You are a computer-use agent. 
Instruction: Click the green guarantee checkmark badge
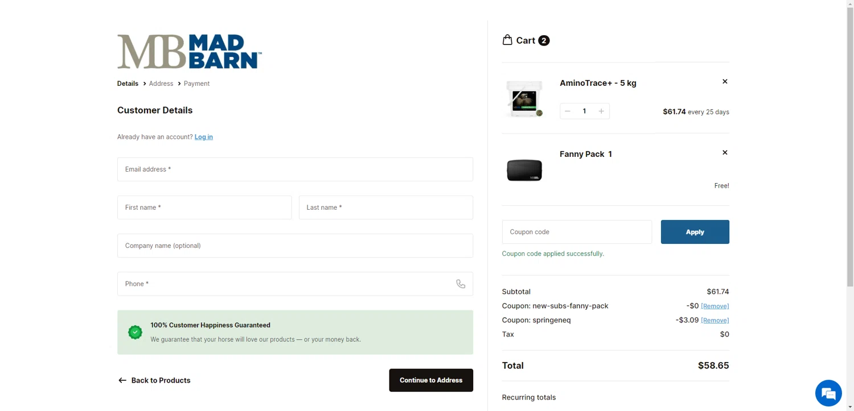(x=135, y=332)
